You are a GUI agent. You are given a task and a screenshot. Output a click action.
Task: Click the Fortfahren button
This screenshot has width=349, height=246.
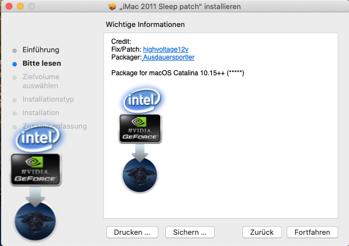click(312, 232)
